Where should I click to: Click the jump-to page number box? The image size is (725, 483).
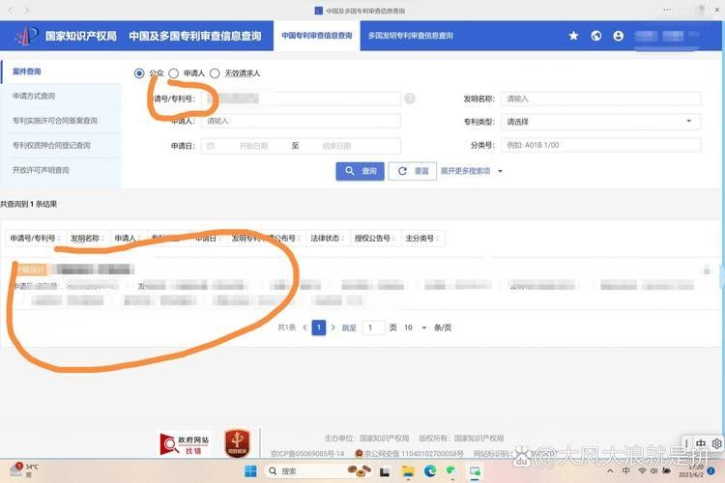(x=373, y=327)
